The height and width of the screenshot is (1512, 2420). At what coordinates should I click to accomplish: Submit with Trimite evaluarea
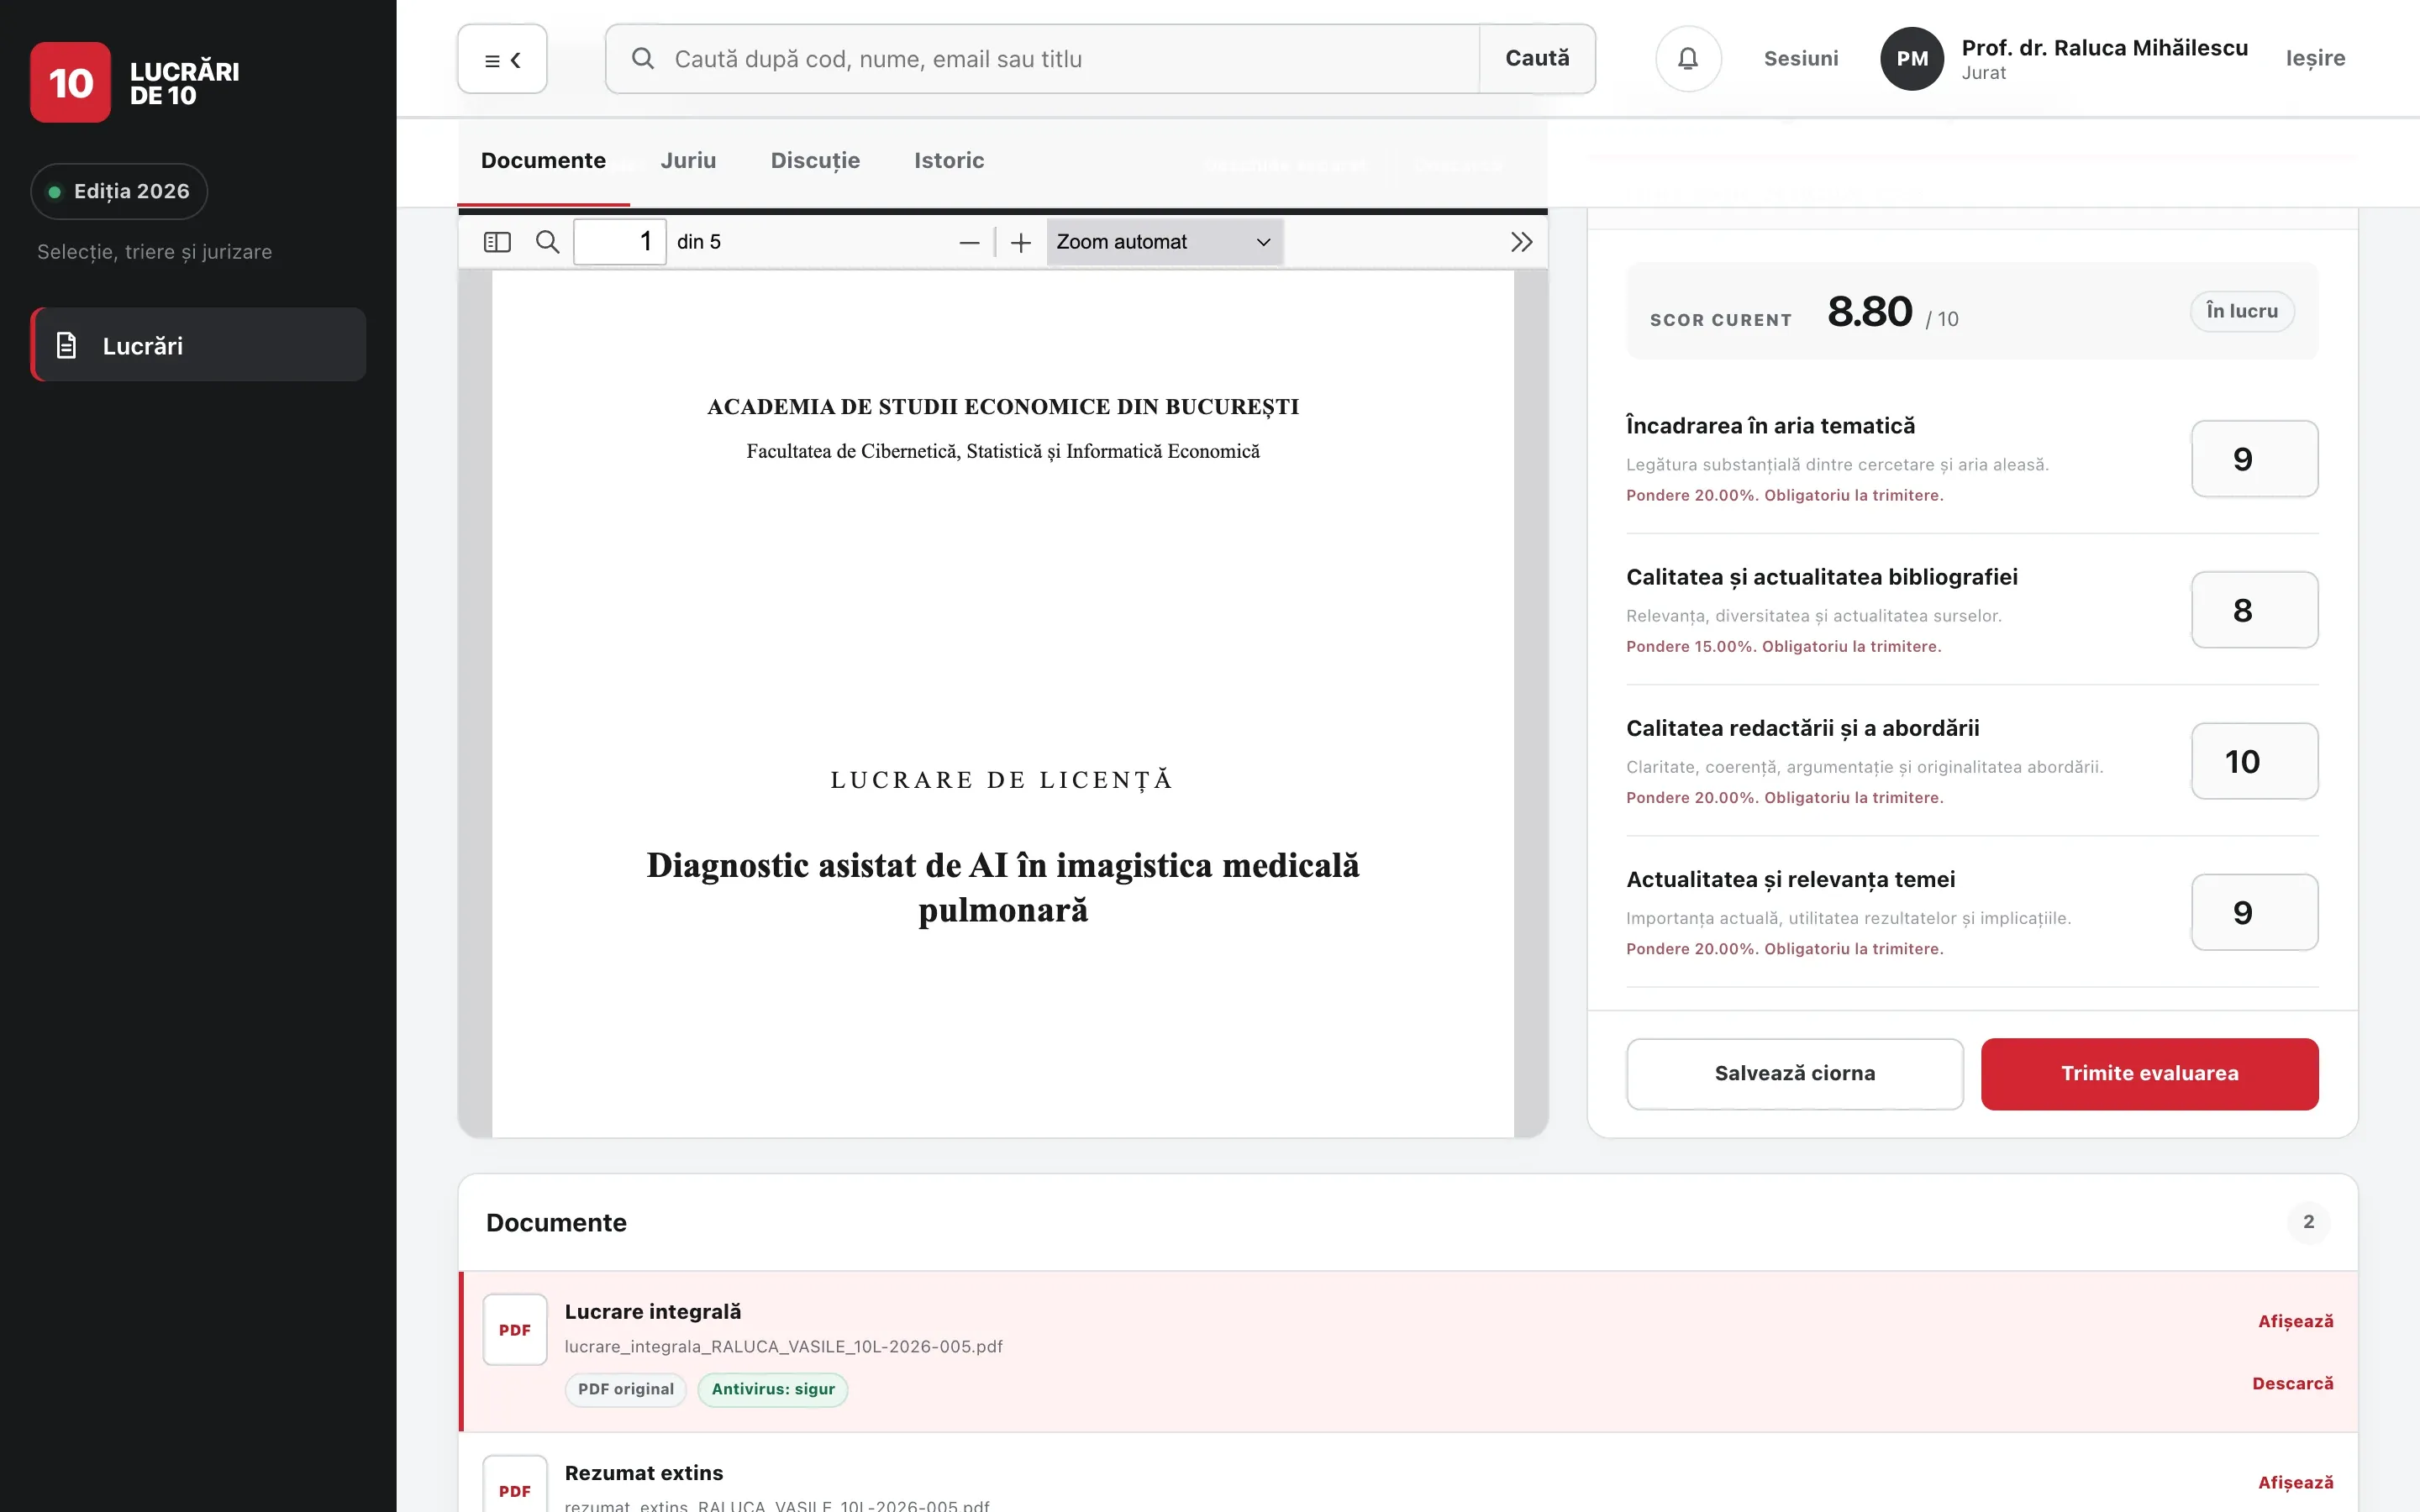click(2149, 1073)
